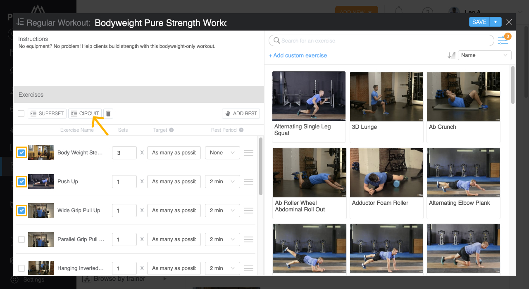Viewport: 529px width, 289px height.
Task: Open Name sort dropdown
Action: coord(485,55)
